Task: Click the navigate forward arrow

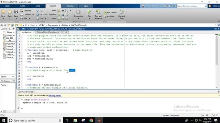Action: click(5, 25)
